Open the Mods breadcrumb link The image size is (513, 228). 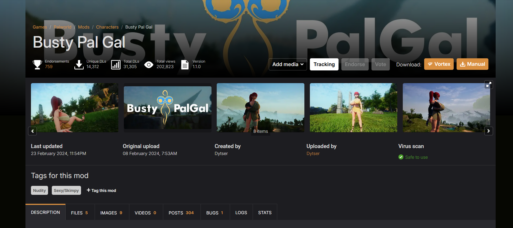pos(84,27)
